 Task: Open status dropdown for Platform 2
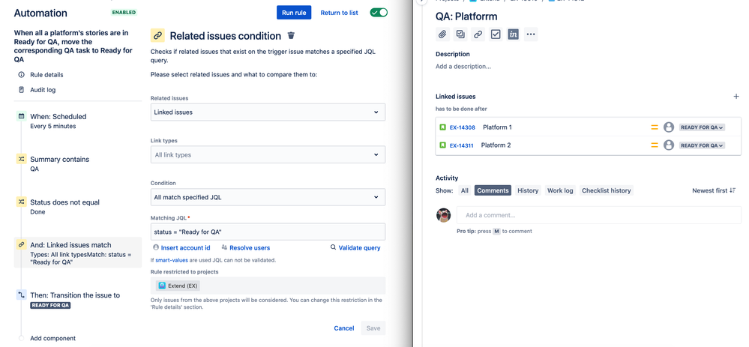tap(702, 145)
